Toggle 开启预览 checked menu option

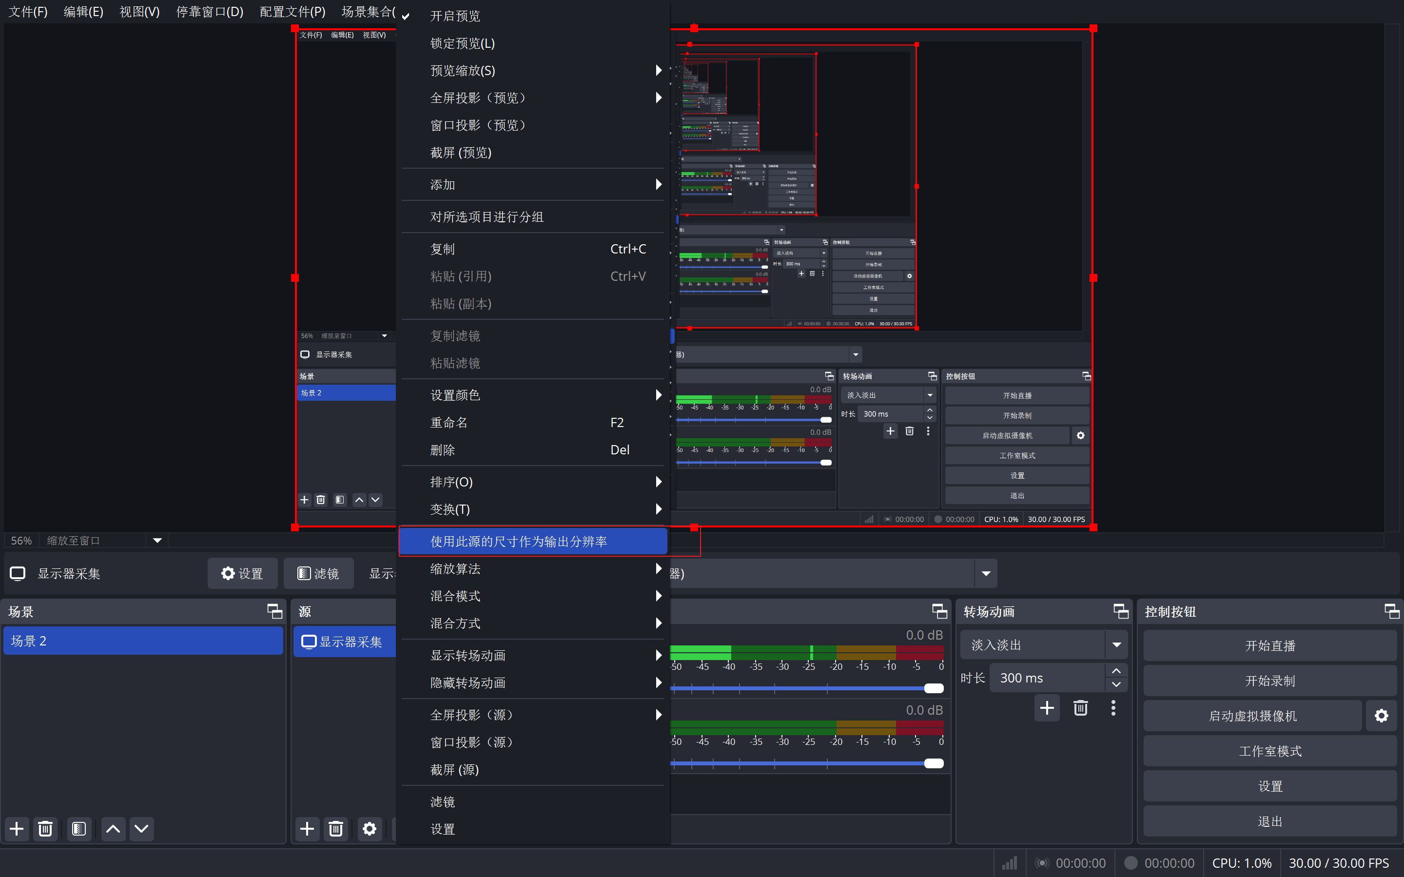[x=455, y=16]
